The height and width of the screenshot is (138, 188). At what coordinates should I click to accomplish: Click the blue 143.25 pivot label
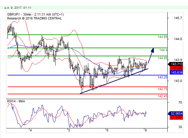pyautogui.click(x=162, y=77)
